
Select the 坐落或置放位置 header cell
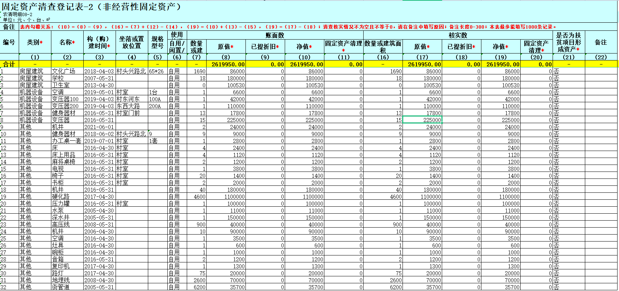pyautogui.click(x=132, y=42)
